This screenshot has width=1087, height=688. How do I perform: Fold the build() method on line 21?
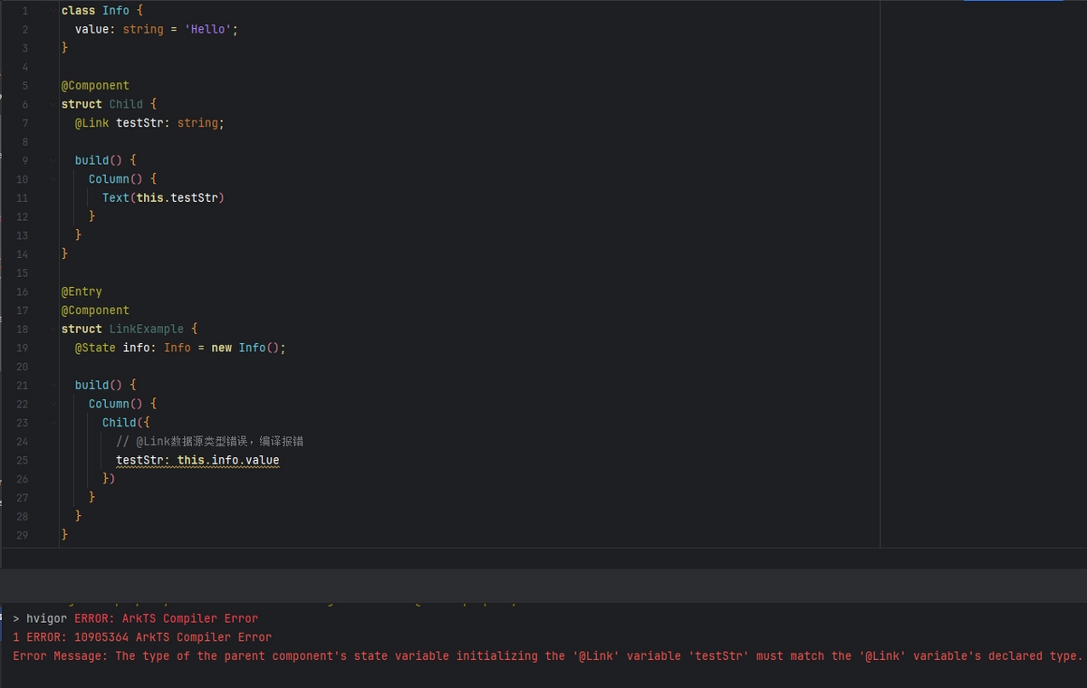(53, 385)
